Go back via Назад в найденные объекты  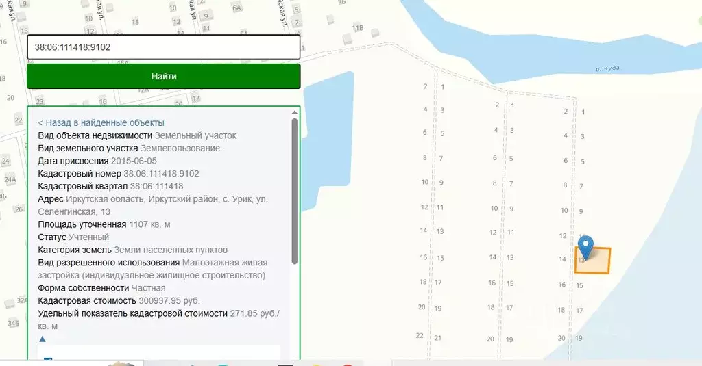click(x=101, y=122)
